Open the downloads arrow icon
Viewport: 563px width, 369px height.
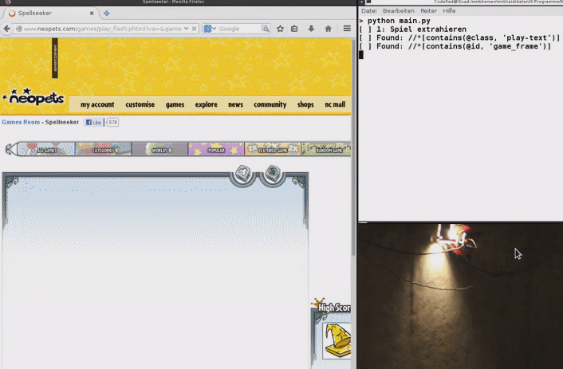coord(310,29)
